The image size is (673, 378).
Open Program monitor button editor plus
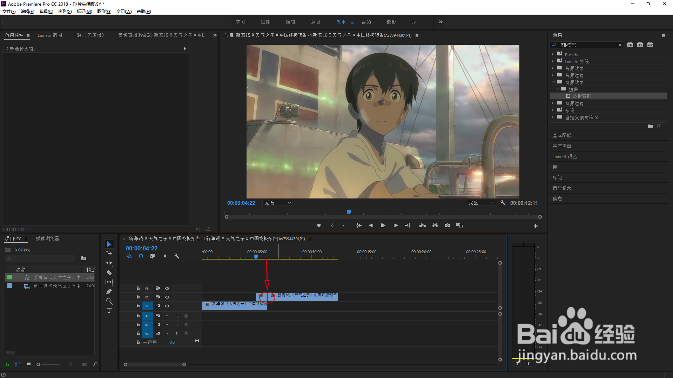coord(536,226)
